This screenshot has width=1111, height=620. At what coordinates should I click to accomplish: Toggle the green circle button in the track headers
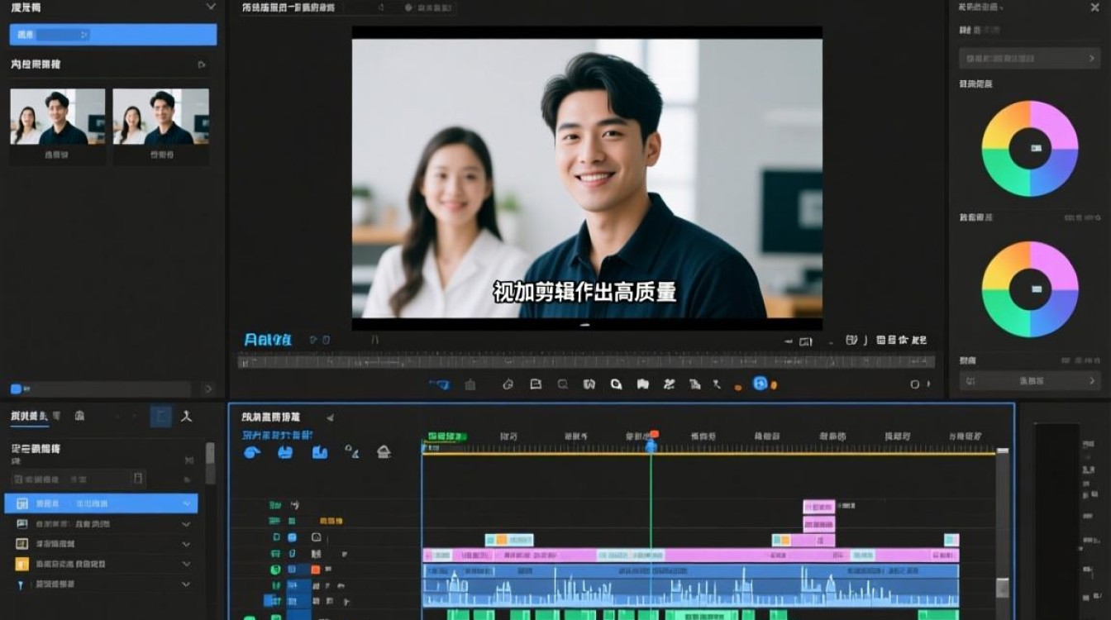pyautogui.click(x=276, y=570)
